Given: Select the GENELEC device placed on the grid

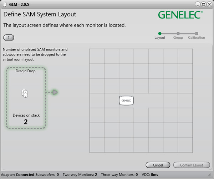Looking at the screenshot, I should [x=126, y=101].
